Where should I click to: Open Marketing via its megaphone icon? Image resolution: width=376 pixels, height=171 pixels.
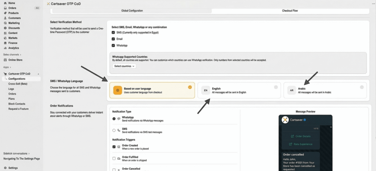5,23
